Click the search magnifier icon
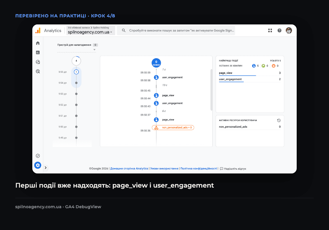 124,31
